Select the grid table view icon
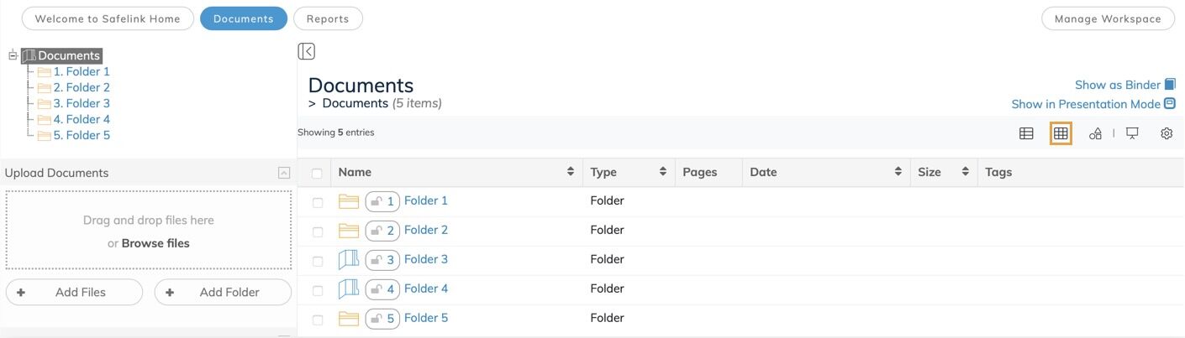1185x338 pixels. pyautogui.click(x=1061, y=133)
